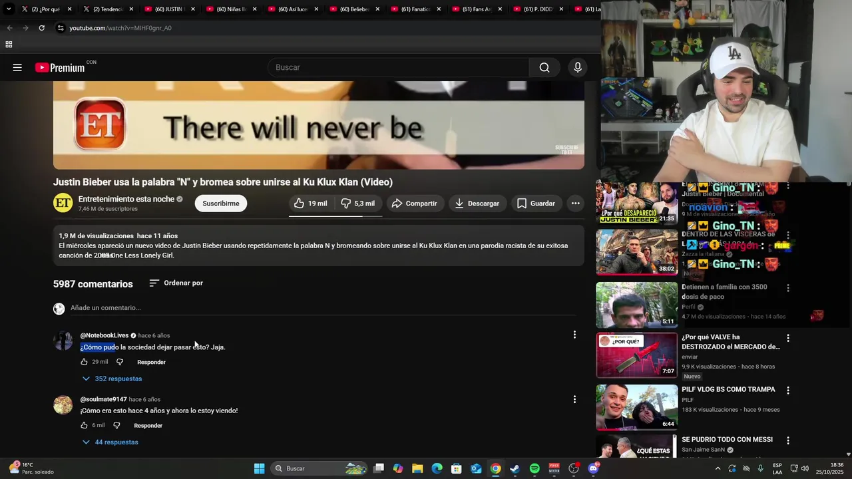Click the Buscar search field
The height and width of the screenshot is (479, 852).
[398, 67]
